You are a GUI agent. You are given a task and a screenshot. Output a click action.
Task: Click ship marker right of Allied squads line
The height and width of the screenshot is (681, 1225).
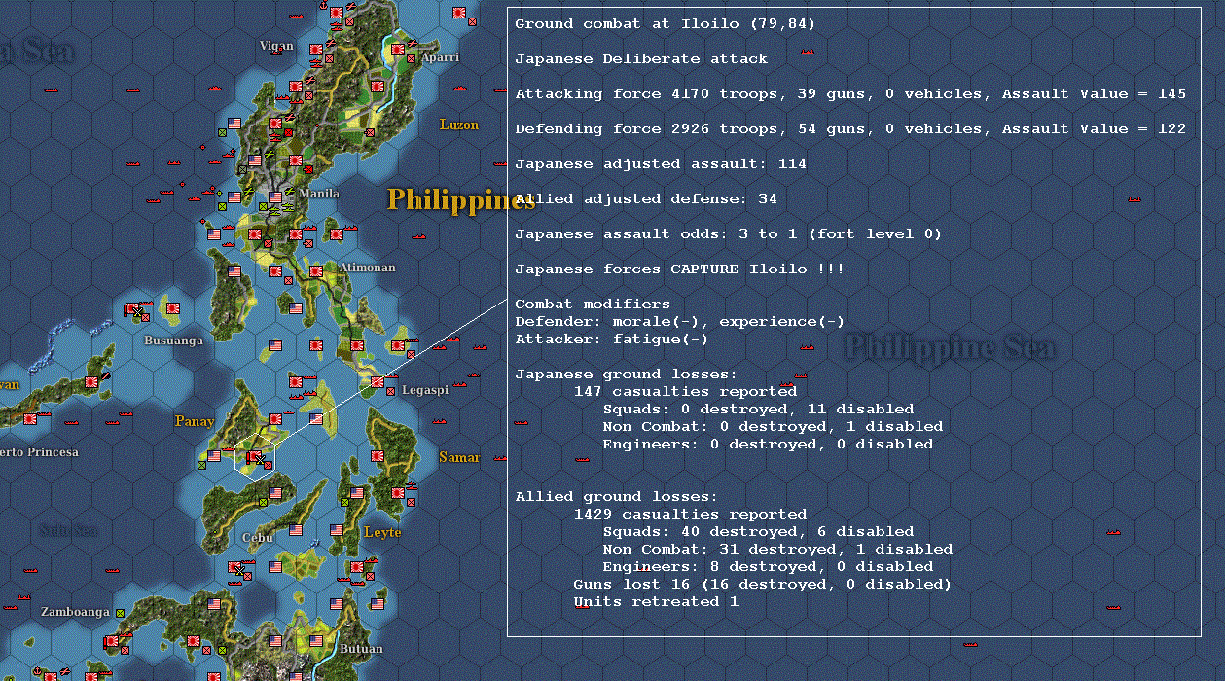[x=1113, y=532]
